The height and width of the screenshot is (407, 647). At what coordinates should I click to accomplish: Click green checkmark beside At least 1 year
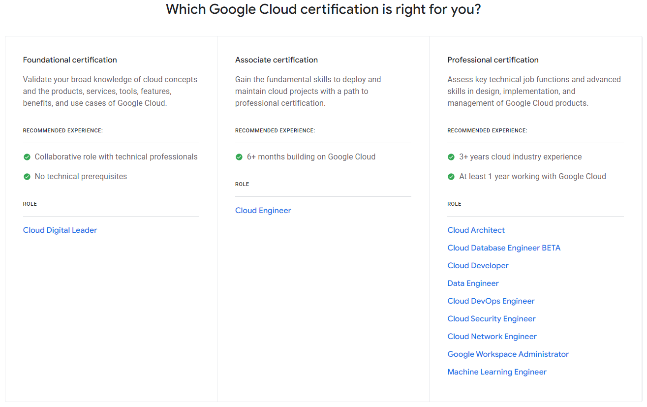[x=451, y=177]
